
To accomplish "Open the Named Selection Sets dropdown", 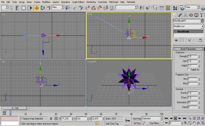I will (x=126, y=7).
